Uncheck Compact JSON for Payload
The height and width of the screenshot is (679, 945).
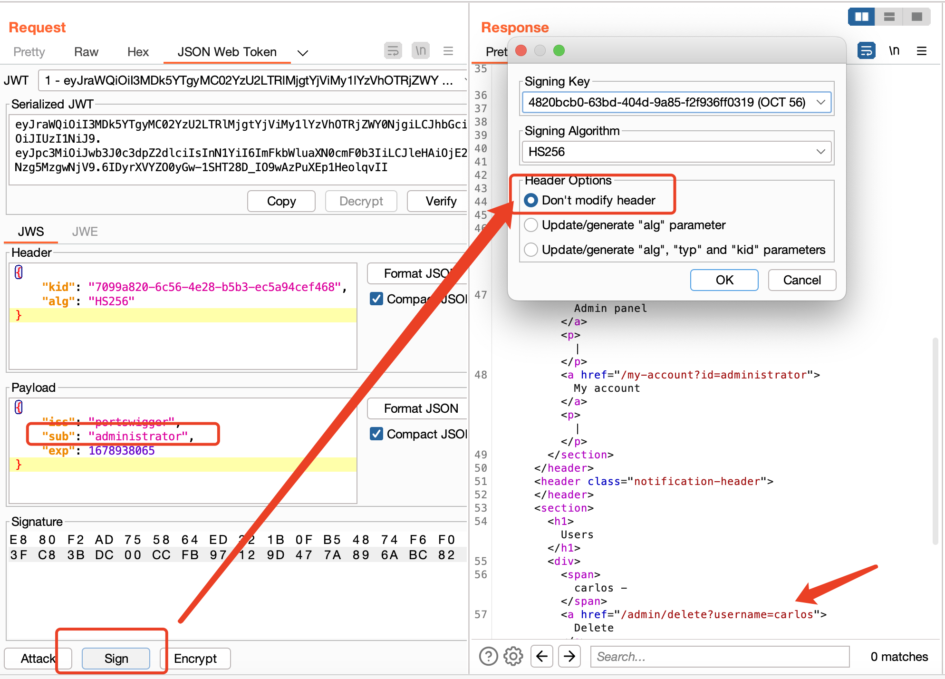pyautogui.click(x=376, y=434)
